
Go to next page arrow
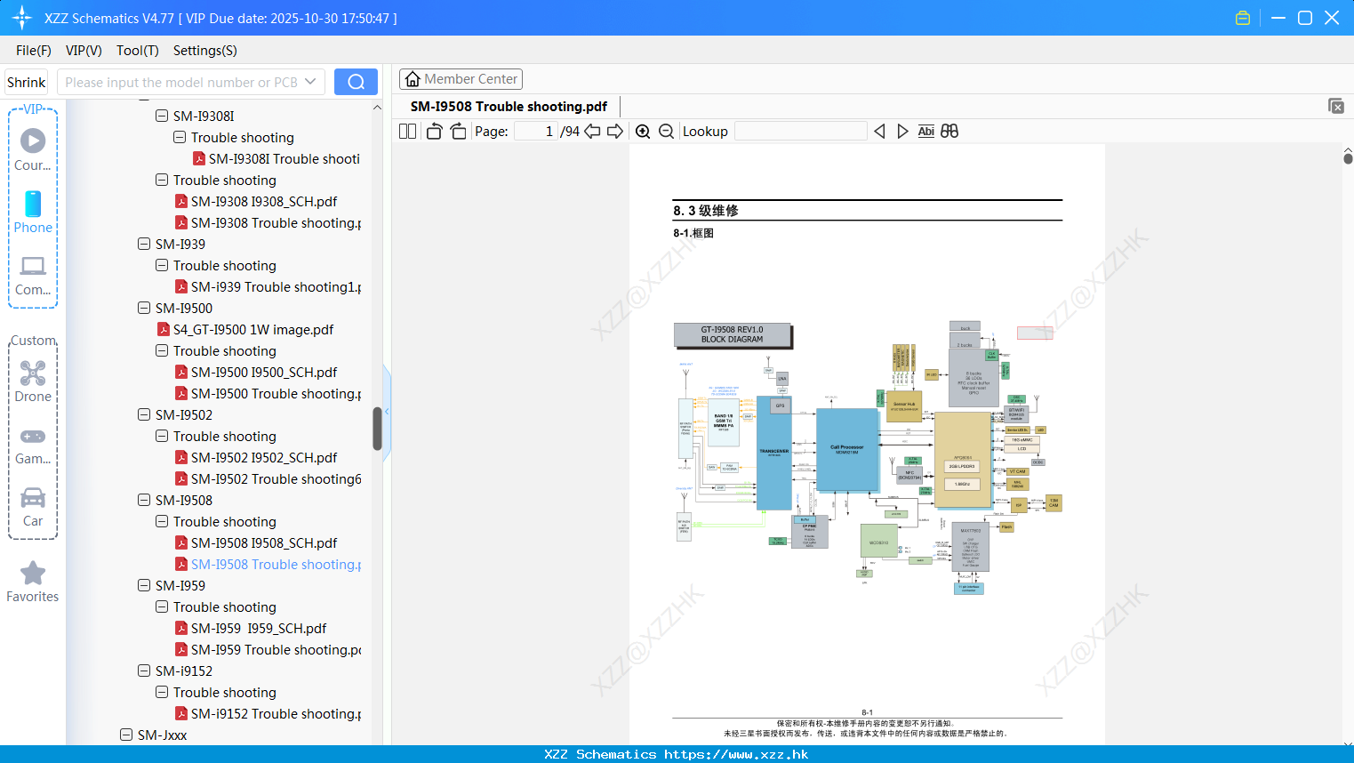tap(615, 132)
